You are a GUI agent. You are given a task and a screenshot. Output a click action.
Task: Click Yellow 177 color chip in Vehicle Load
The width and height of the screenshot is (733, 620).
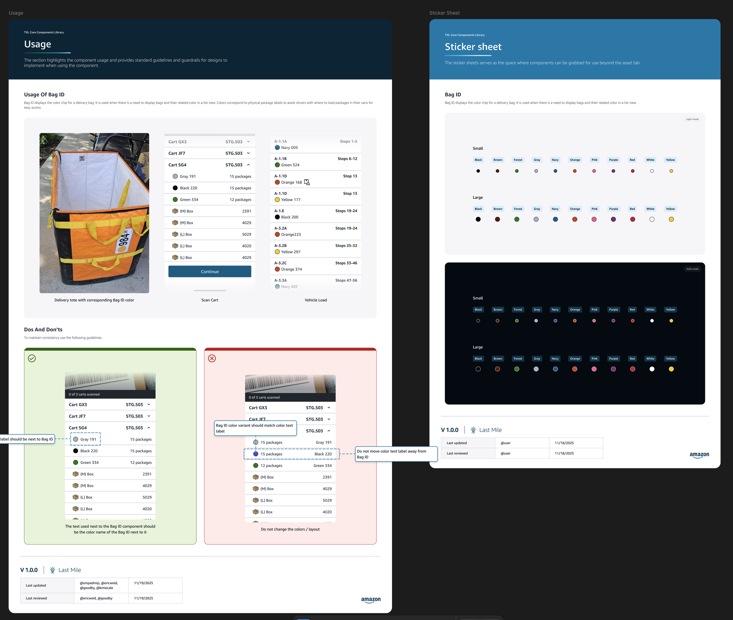(x=277, y=200)
